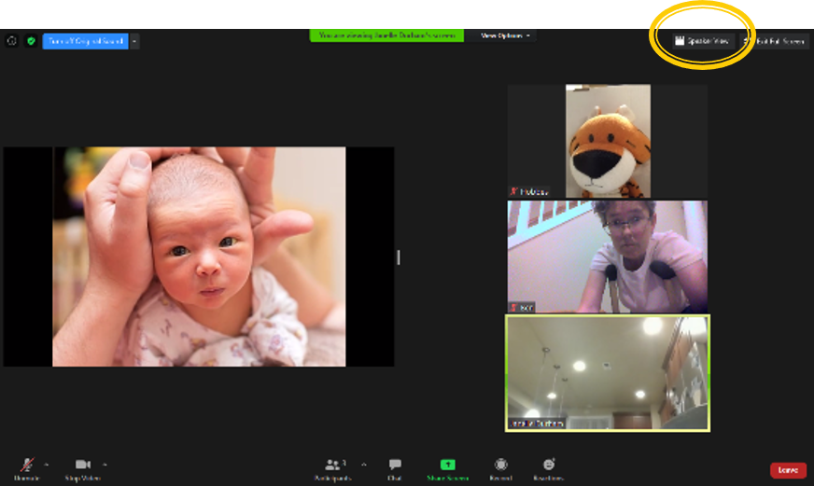Click the shared baby photo screen

click(x=199, y=257)
